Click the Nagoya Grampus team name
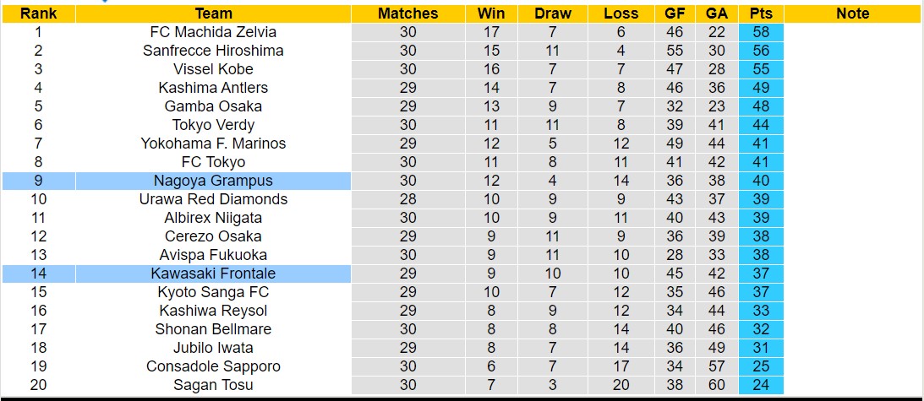Viewport: 924px width, 401px height. point(213,181)
